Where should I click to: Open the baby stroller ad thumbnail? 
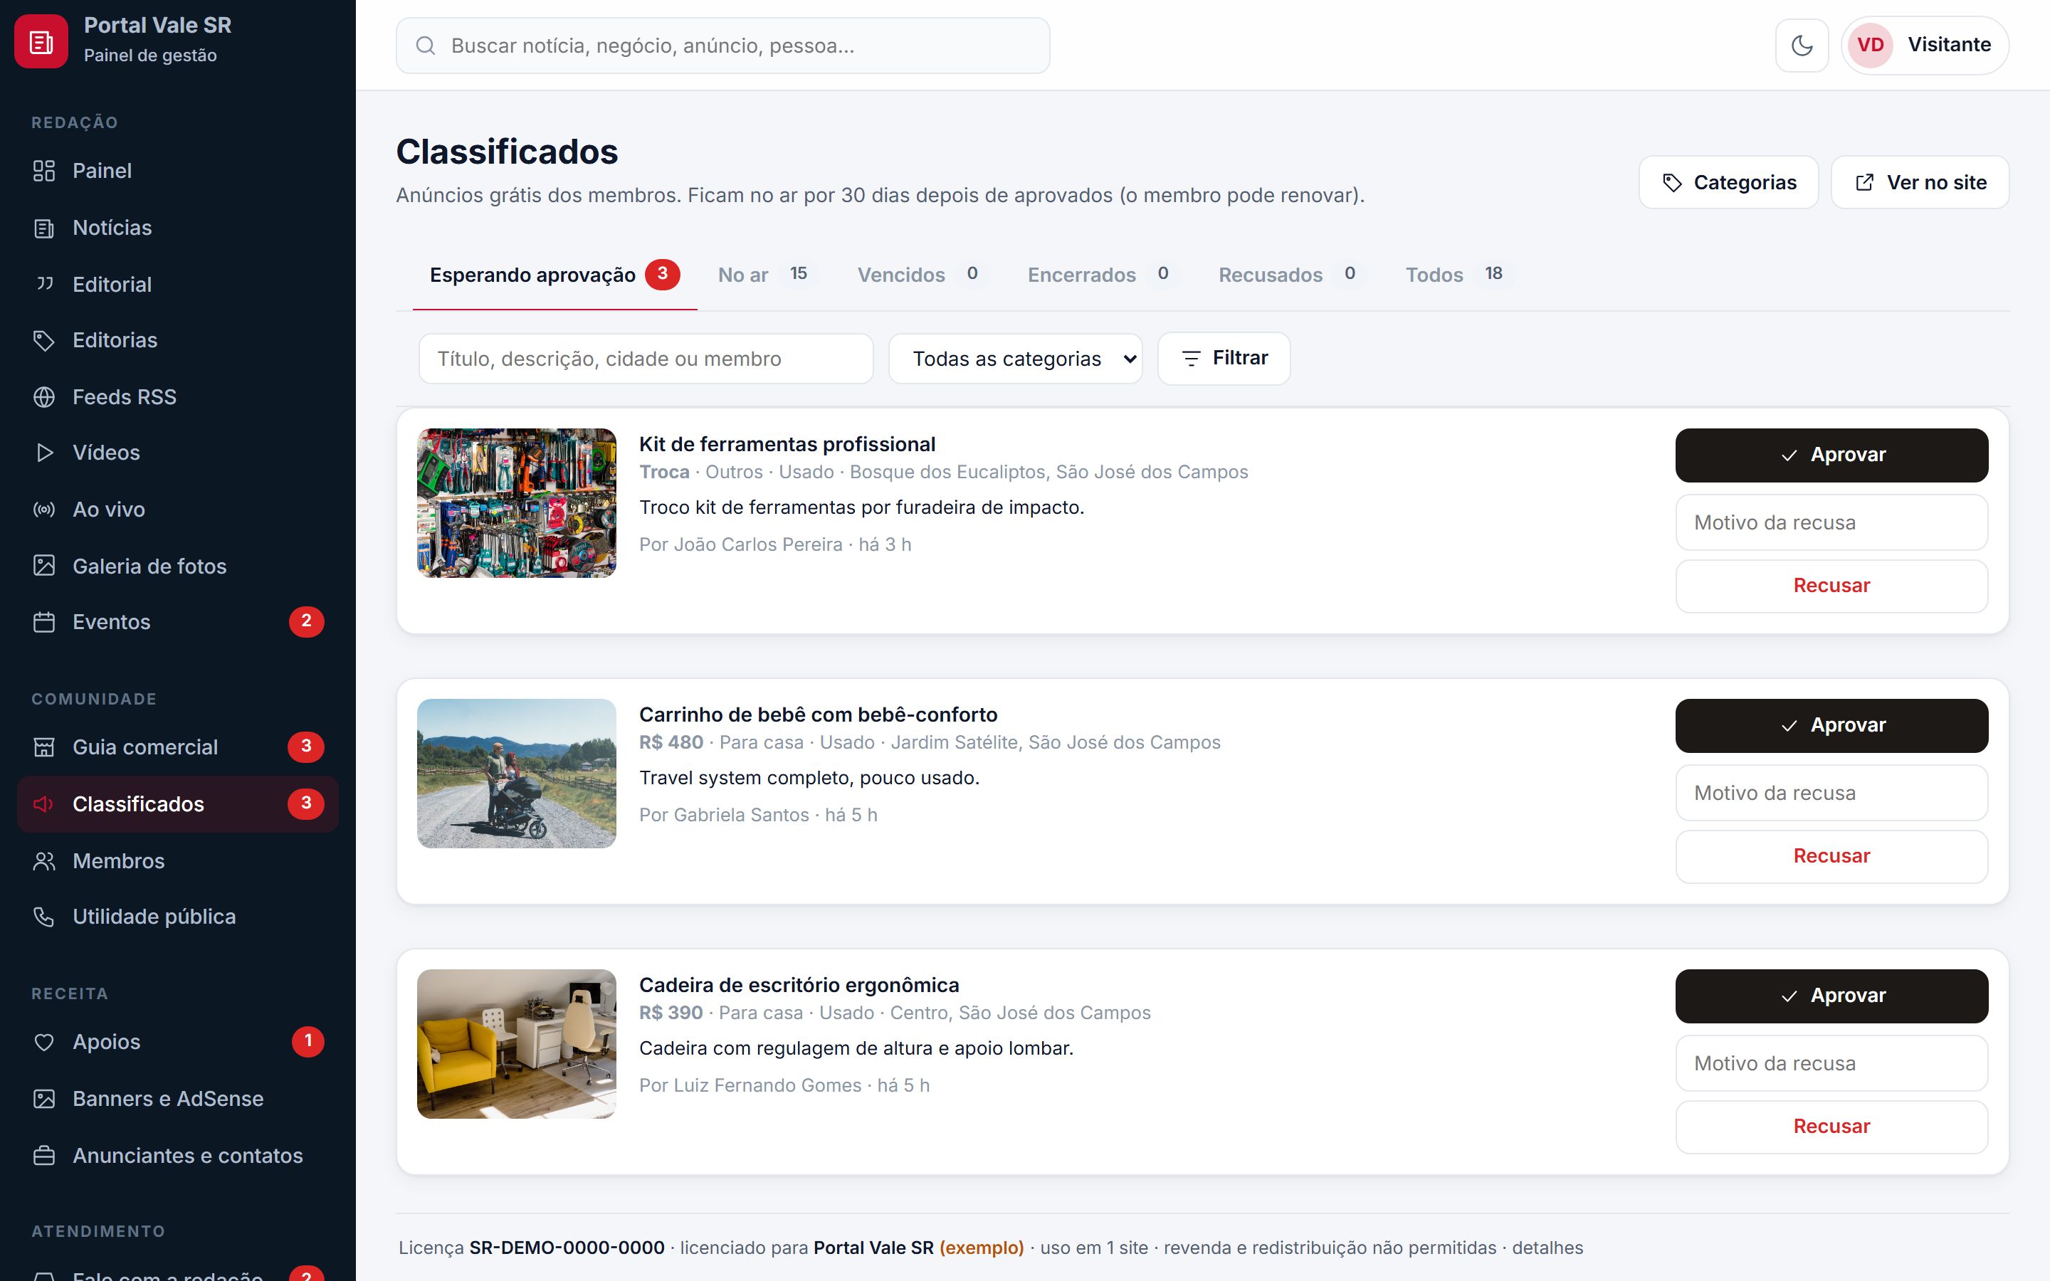[517, 774]
